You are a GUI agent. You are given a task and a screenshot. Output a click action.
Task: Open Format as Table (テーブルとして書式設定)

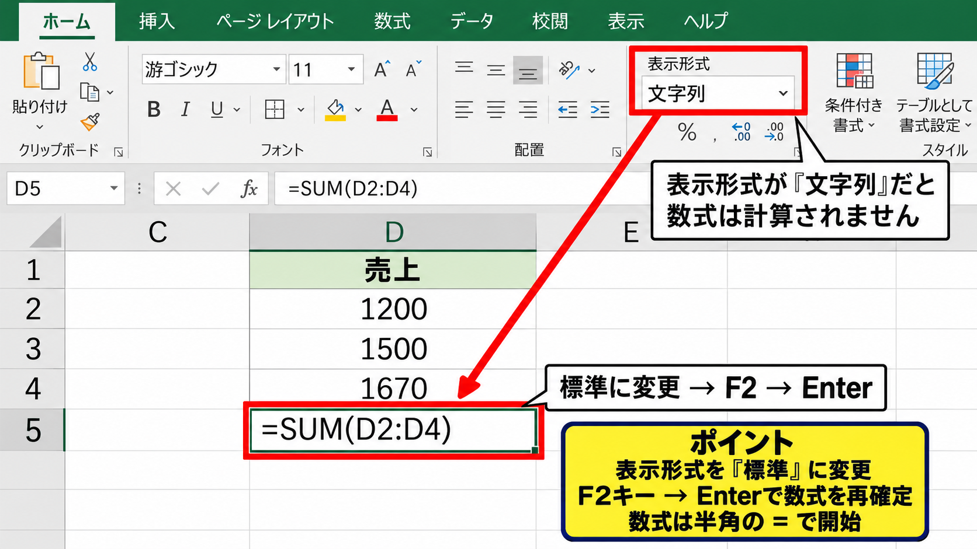[x=934, y=92]
